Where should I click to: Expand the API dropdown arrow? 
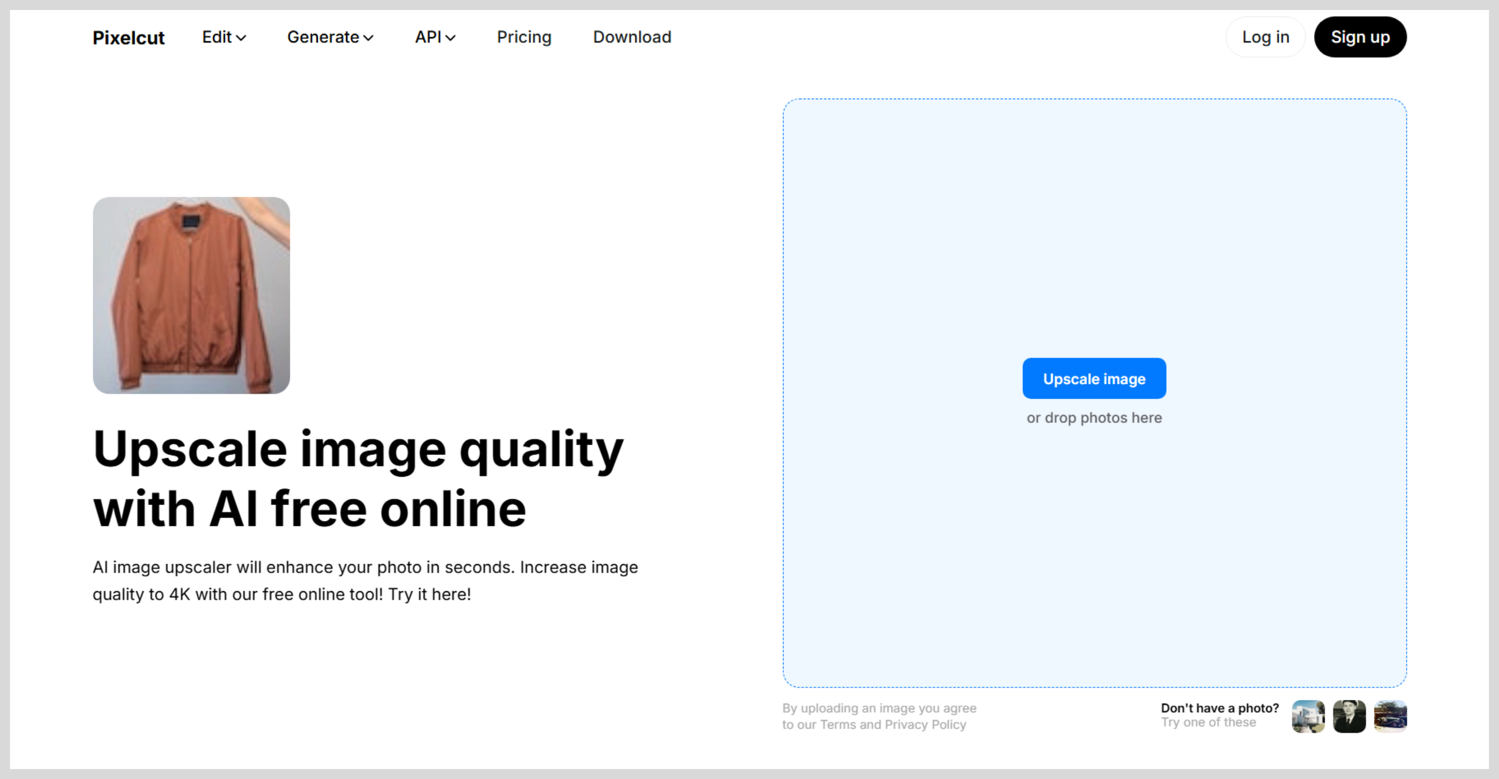coord(450,38)
